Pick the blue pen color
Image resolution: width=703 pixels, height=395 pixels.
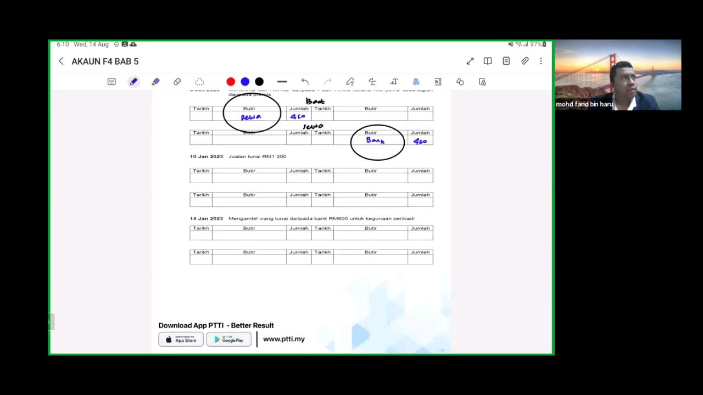pyautogui.click(x=245, y=82)
